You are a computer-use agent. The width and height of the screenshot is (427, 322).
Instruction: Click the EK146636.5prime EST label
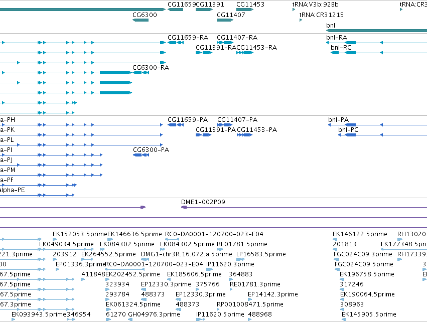134,234
